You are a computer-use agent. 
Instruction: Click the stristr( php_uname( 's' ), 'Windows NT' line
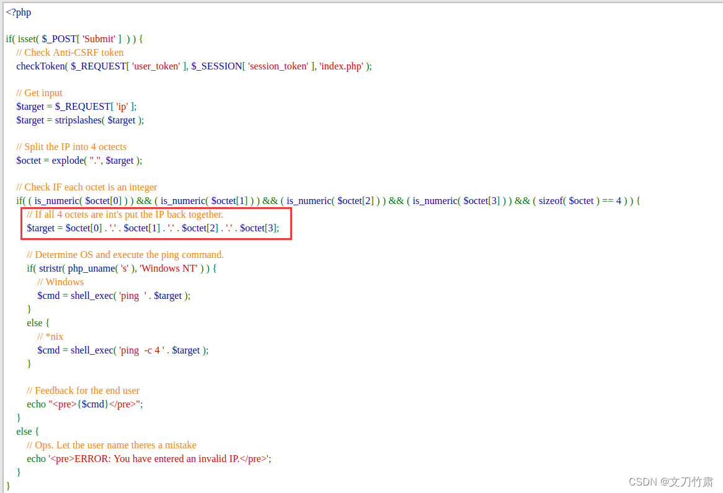tap(122, 269)
